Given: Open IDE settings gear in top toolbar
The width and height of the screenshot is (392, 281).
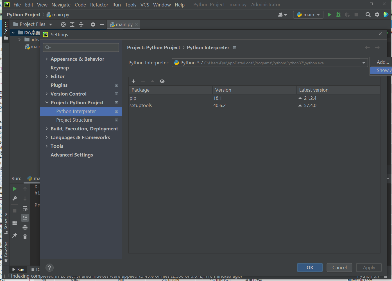Looking at the screenshot, I should (377, 15).
